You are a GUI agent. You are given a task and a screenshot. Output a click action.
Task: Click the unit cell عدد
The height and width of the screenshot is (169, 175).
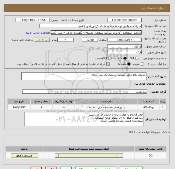coord(63,107)
